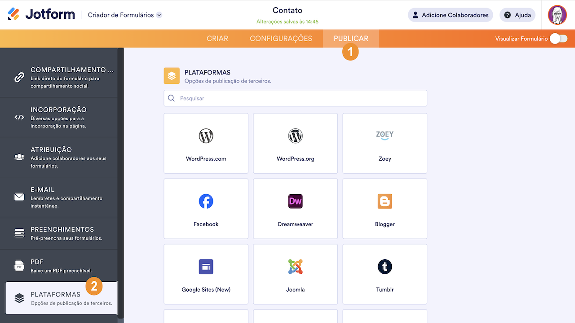
Task: Click the envelope icon in sidebar
Action: 19,197
